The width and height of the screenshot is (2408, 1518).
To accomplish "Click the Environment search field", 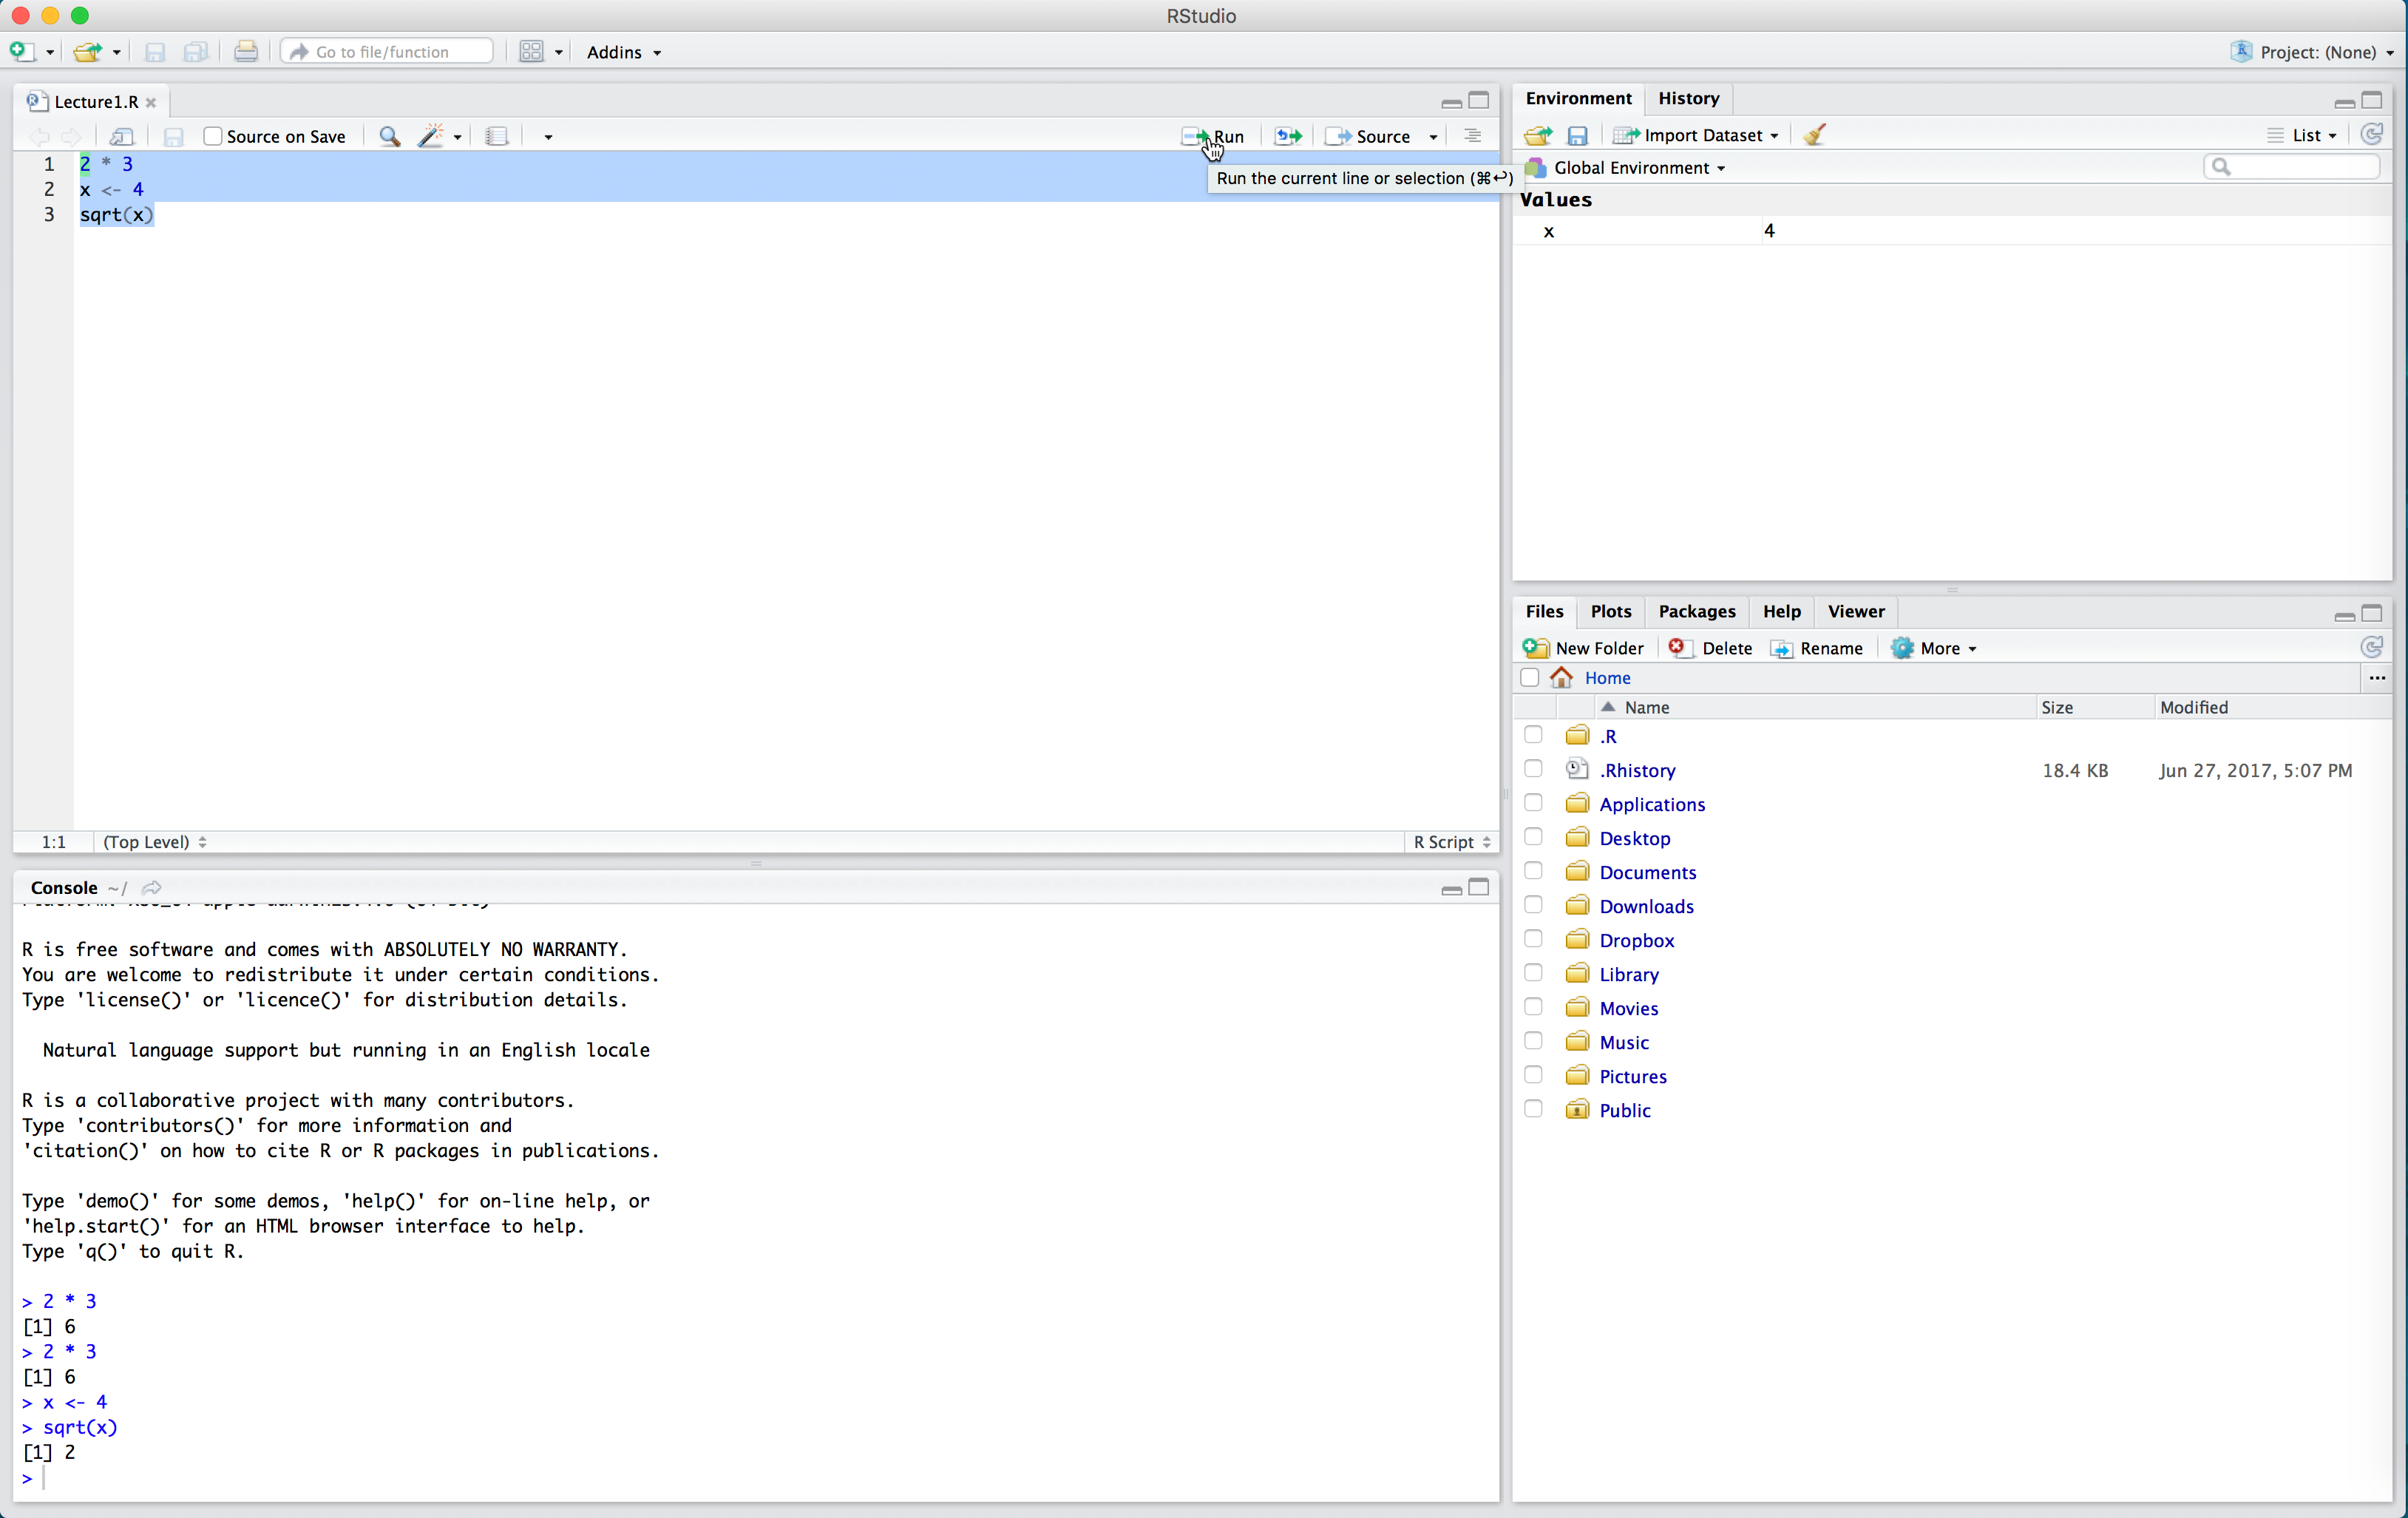I will [2291, 167].
